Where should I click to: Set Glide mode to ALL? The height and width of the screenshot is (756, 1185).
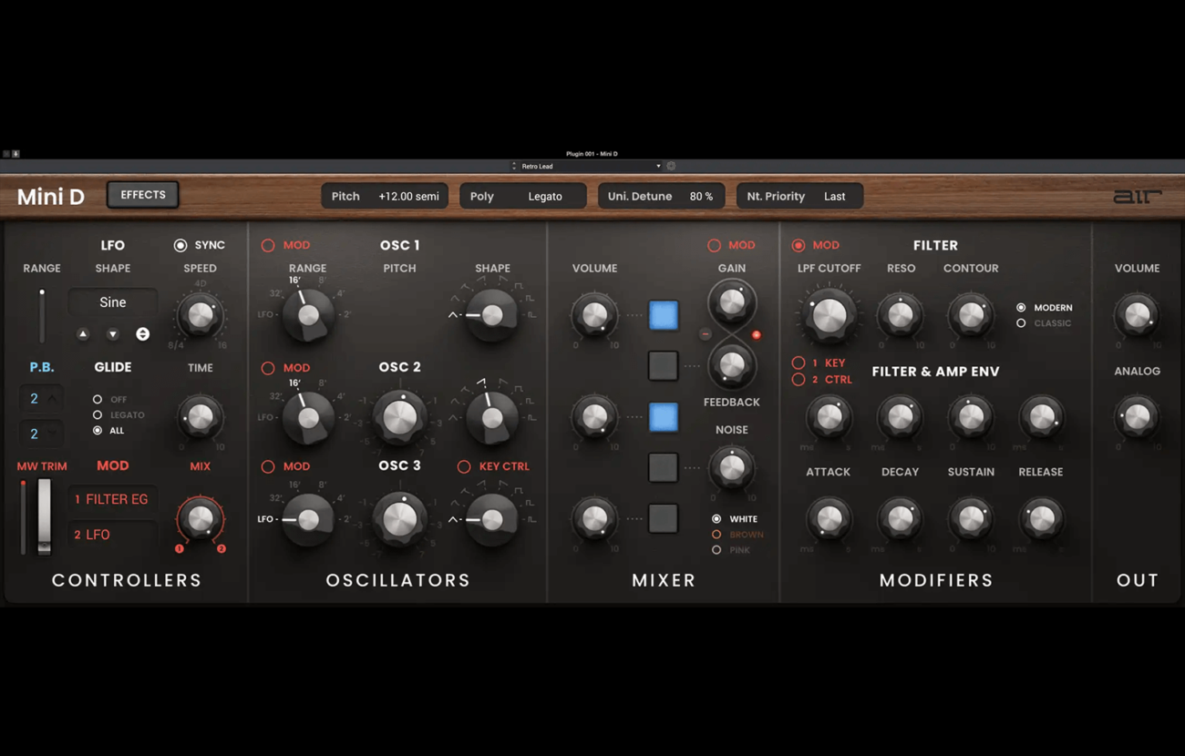tap(98, 430)
